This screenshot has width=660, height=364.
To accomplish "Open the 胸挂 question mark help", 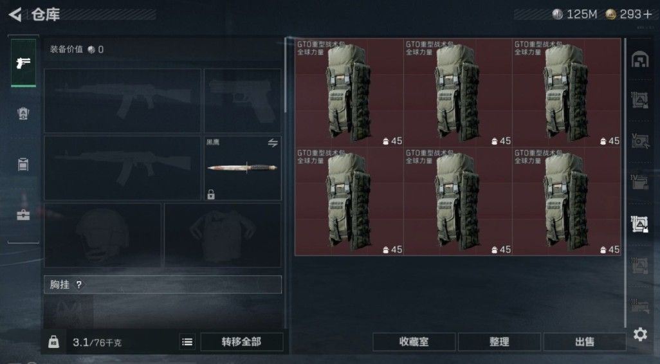I will tap(78, 285).
